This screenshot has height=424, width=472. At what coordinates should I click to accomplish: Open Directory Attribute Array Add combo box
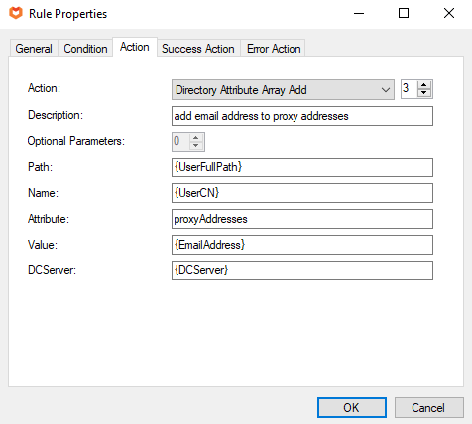click(283, 89)
